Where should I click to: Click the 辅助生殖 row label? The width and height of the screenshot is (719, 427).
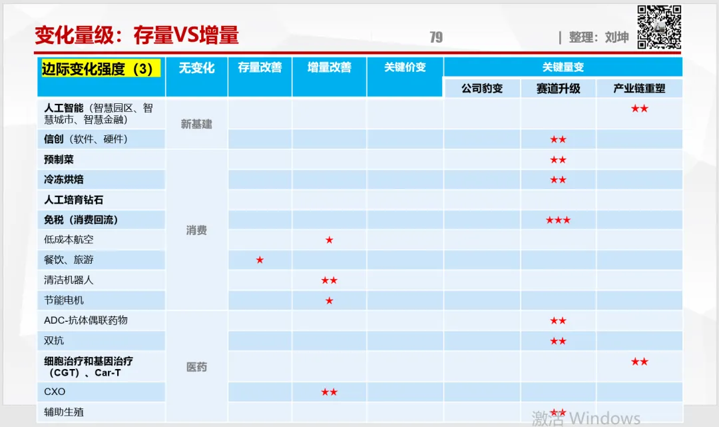pyautogui.click(x=64, y=412)
